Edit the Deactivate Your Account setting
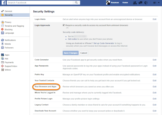This screenshot has width=162, height=115. tap(154, 111)
